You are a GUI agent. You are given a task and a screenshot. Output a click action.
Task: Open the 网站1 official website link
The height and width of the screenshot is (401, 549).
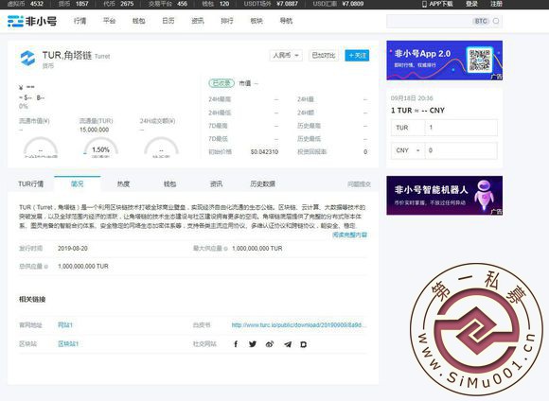(x=65, y=325)
